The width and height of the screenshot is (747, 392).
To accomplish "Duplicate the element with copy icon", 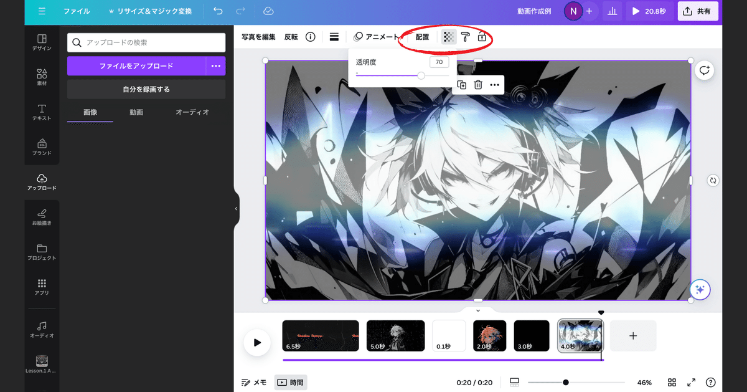I will pos(462,85).
